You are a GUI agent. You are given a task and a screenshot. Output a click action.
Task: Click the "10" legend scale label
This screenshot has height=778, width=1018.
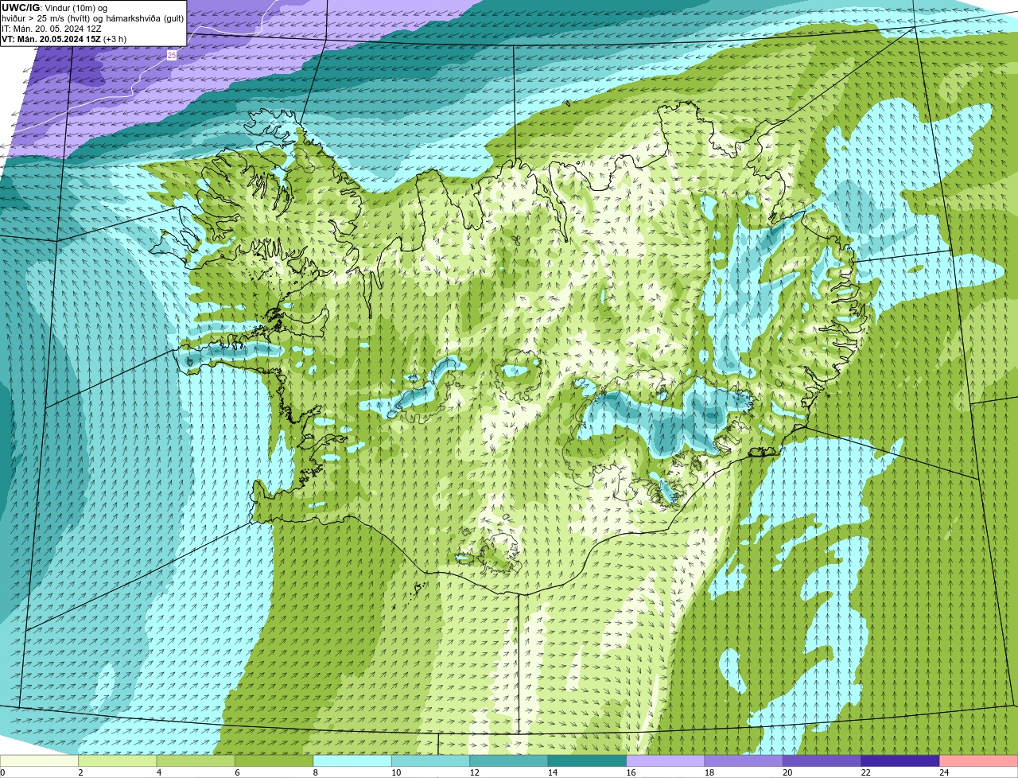click(396, 772)
